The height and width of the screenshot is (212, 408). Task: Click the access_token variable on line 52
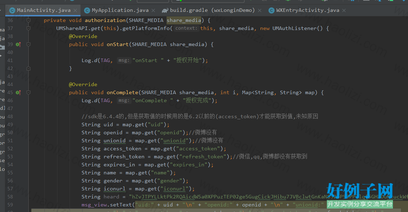tap(122, 149)
